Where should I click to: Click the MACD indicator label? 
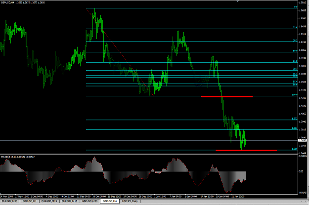point(18,157)
